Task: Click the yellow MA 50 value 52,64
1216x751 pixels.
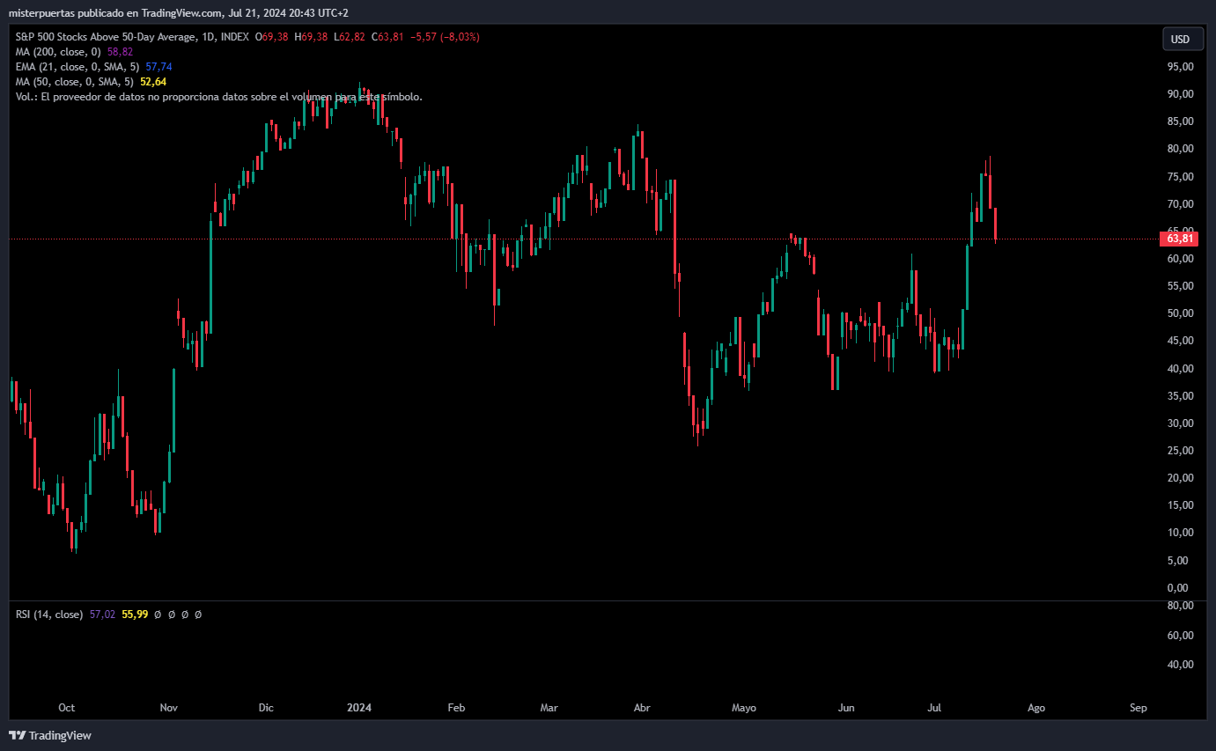Action: tap(153, 82)
